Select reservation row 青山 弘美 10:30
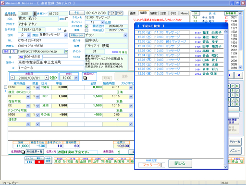 pyautogui.click(x=179, y=74)
